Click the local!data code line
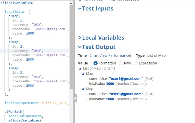195x123 pixels. tap(17, 12)
